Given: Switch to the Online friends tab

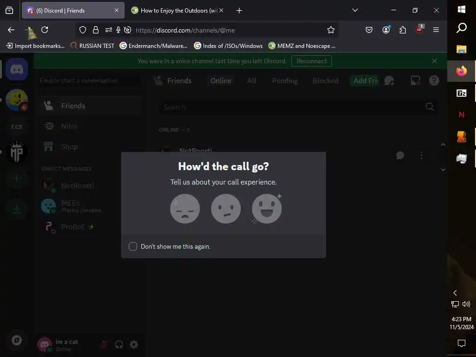Looking at the screenshot, I should pyautogui.click(x=221, y=81).
